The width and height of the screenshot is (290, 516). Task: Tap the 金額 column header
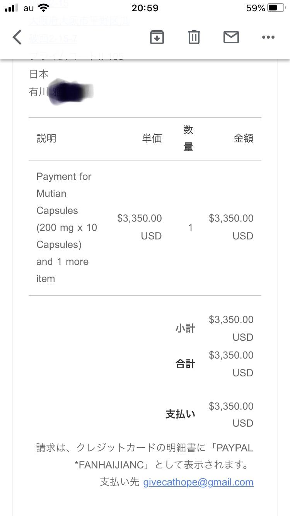click(244, 138)
